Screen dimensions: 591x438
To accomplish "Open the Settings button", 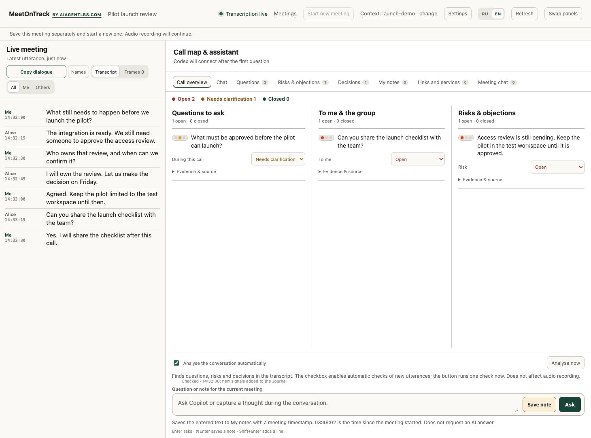I will click(458, 14).
